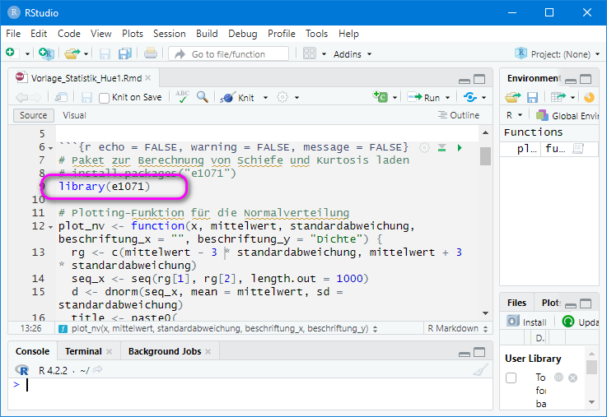Toggle the document Outline
The height and width of the screenshot is (417, 607).
point(459,115)
